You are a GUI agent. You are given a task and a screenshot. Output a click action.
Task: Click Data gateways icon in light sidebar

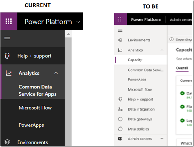[120, 119]
